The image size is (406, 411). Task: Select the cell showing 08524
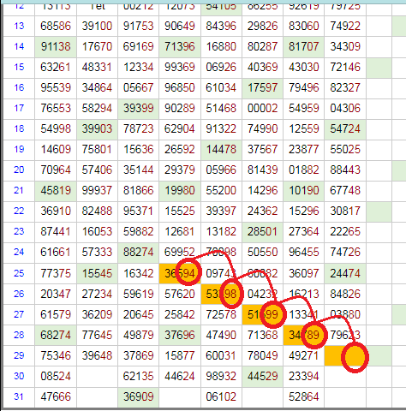tap(56, 376)
